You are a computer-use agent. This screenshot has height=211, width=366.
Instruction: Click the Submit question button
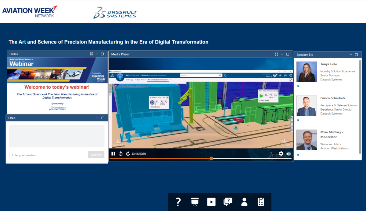96,155
